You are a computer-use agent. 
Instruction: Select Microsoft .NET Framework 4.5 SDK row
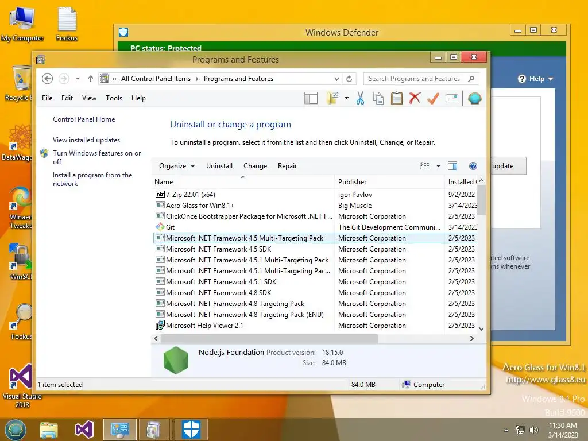(x=315, y=249)
